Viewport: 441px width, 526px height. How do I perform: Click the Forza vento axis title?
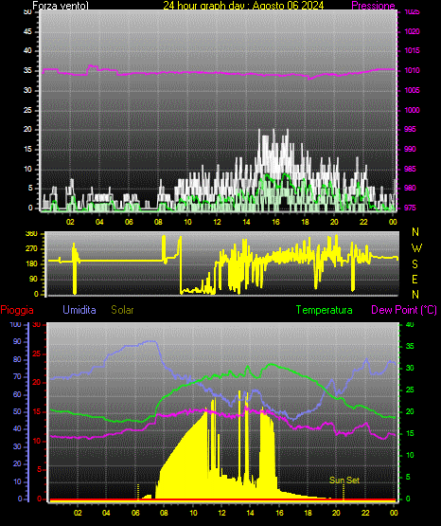pyautogui.click(x=61, y=6)
